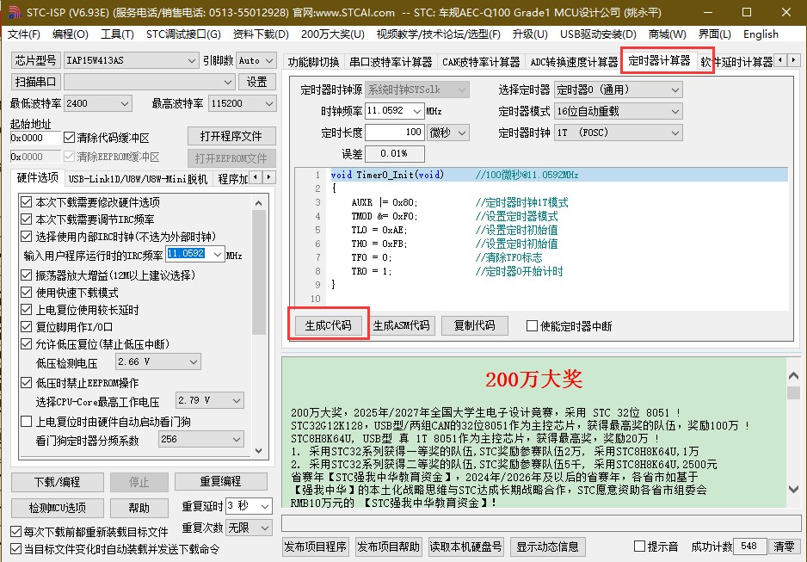Click down arrow of hardware options scrollbar
The width and height of the screenshot is (807, 562).
259,450
